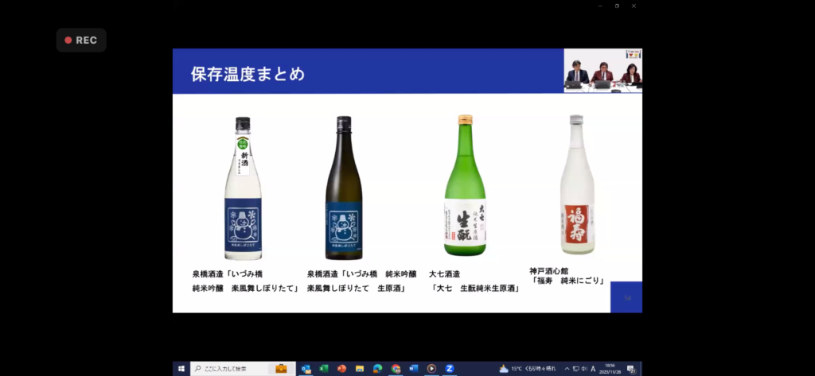The width and height of the screenshot is (815, 376).
Task: Click the caption 「大七 生酛純米生原酒」
Action: pos(476,289)
